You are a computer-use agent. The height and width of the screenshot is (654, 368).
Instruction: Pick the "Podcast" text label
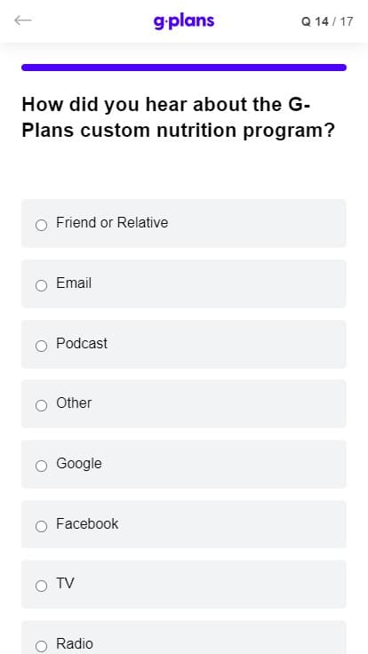click(82, 343)
